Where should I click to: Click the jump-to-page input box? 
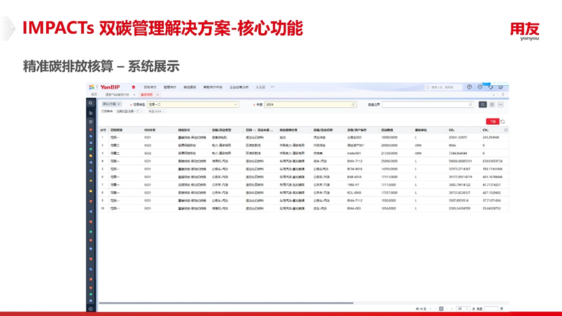point(491,309)
